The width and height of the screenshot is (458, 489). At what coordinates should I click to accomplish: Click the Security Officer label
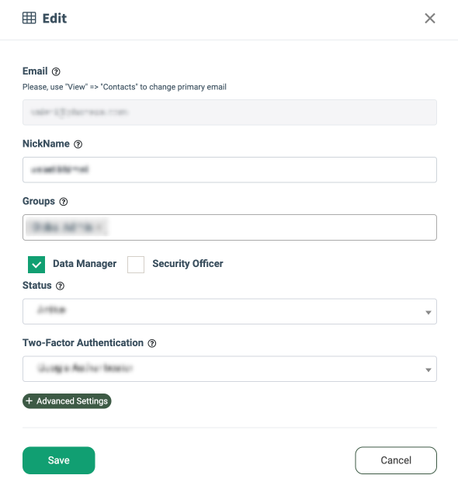click(188, 264)
